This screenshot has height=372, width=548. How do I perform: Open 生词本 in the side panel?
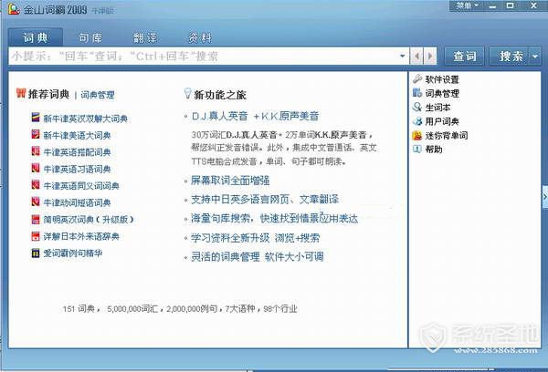[x=437, y=108]
